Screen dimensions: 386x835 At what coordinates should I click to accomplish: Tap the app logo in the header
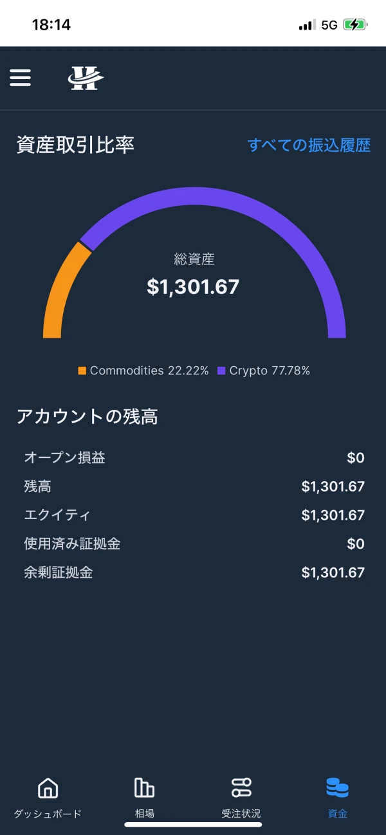point(86,78)
